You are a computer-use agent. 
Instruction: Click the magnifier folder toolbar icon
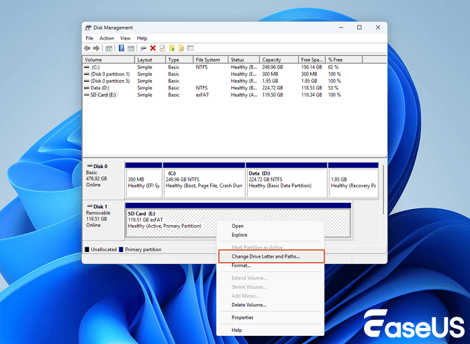pos(181,48)
